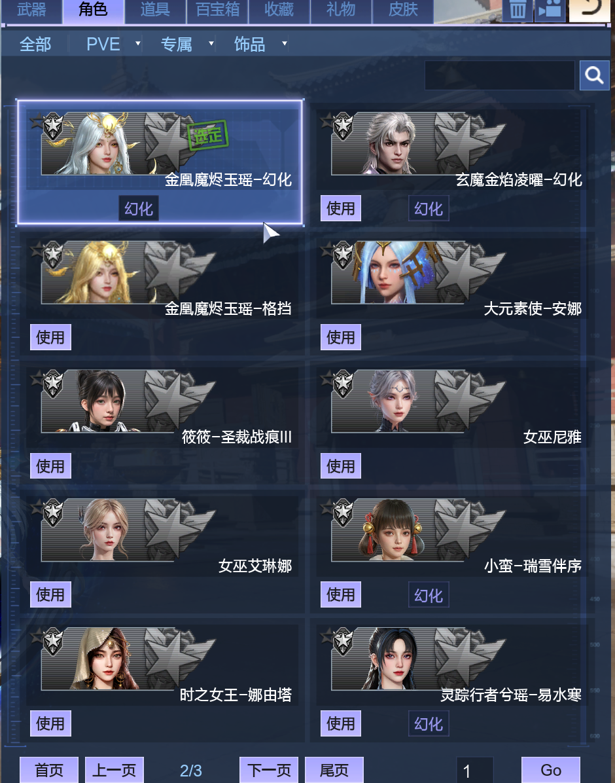Click the video camera record icon

549,9
